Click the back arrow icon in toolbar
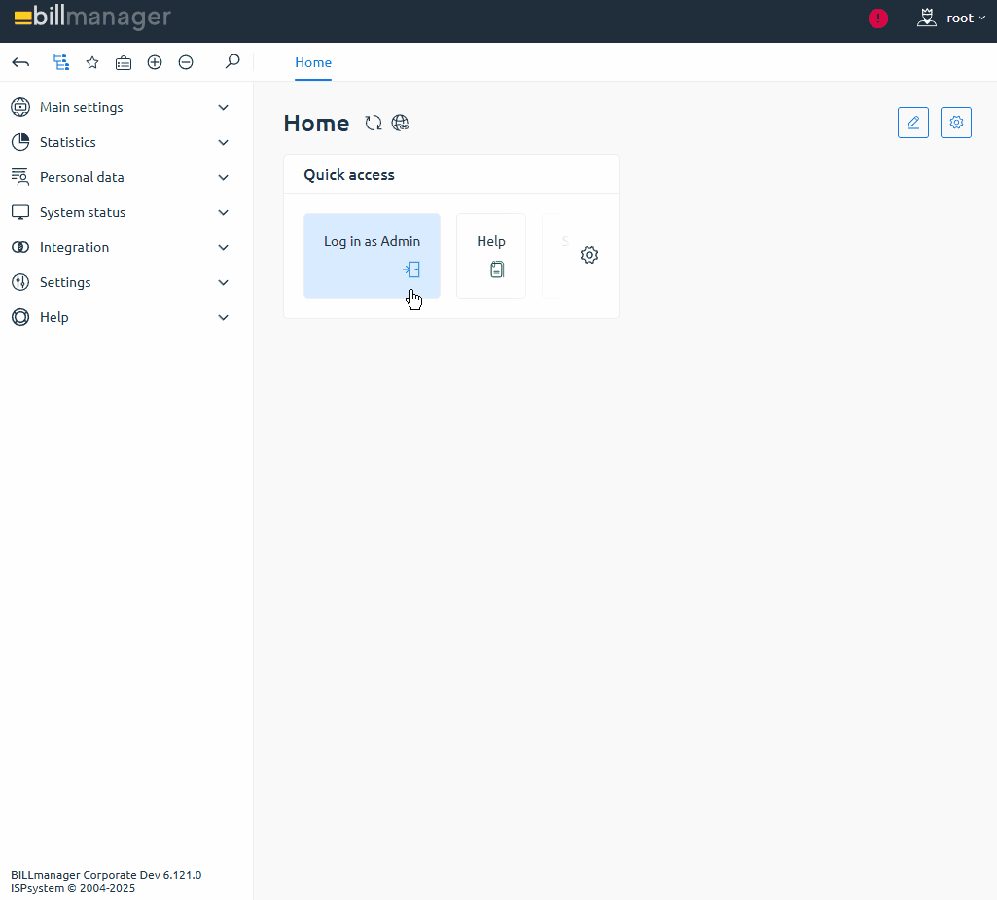997x900 pixels. click(20, 62)
